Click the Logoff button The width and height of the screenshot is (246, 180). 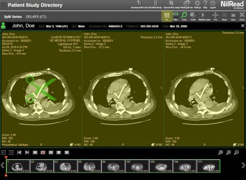(213, 4)
